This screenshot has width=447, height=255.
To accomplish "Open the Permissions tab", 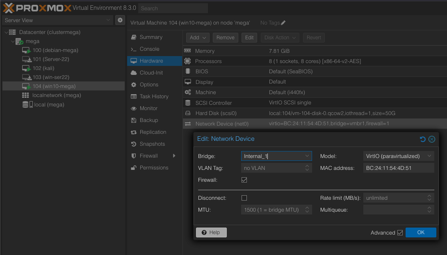I will tap(155, 168).
